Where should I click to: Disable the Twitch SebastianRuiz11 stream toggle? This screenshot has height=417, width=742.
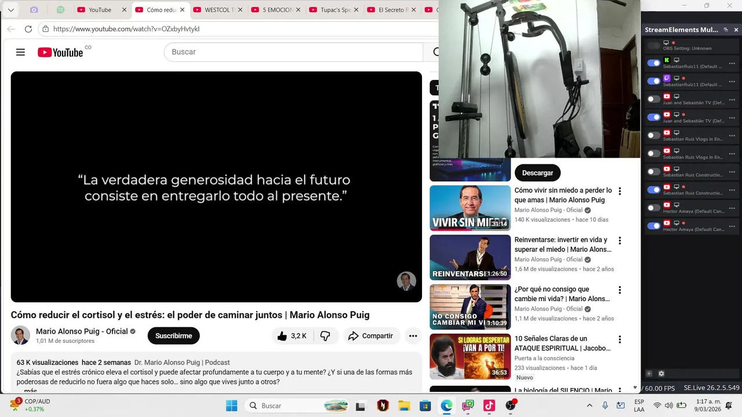pyautogui.click(x=654, y=81)
